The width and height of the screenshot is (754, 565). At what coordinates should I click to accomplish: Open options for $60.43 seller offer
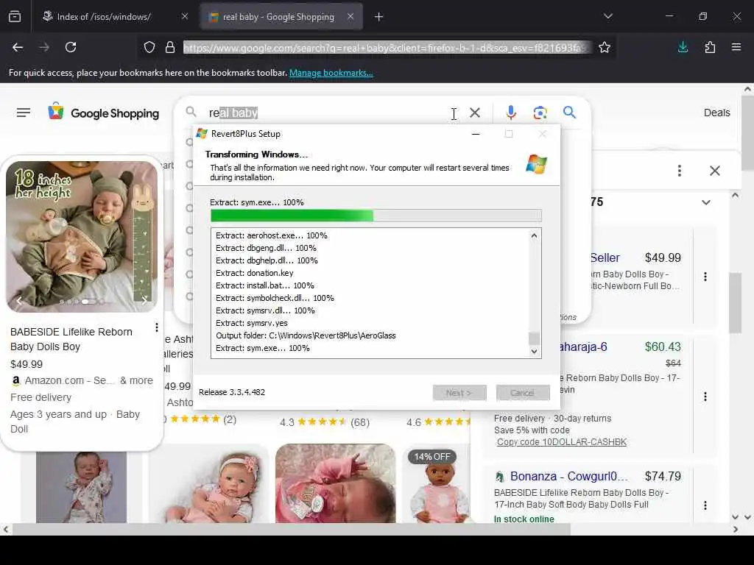pos(705,397)
